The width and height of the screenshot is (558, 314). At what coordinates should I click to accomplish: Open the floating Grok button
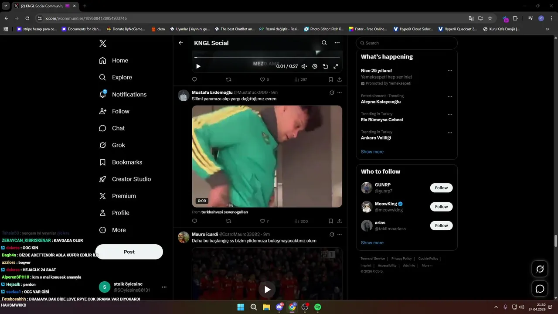[x=540, y=269]
